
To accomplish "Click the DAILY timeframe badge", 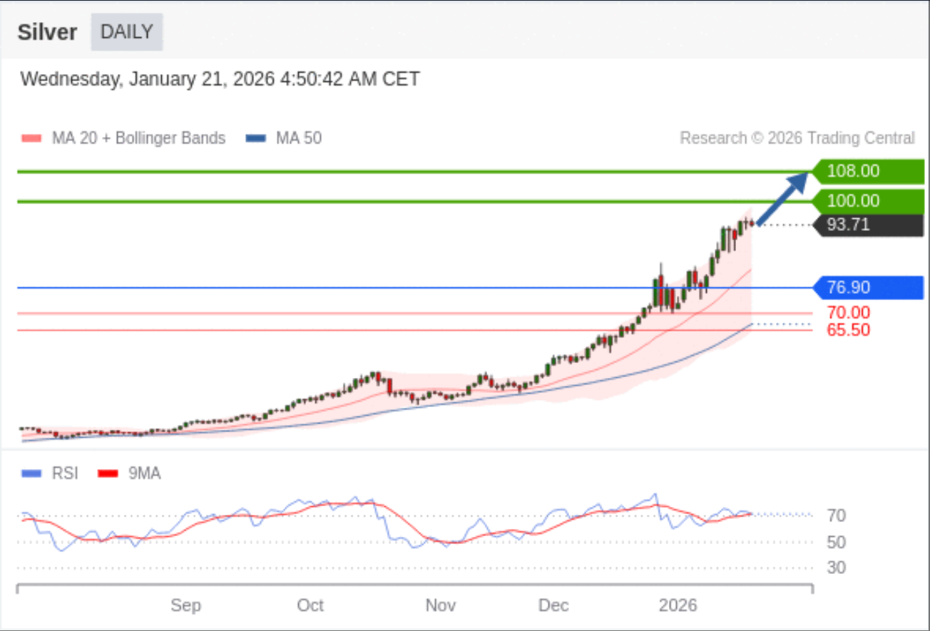I will click(127, 32).
